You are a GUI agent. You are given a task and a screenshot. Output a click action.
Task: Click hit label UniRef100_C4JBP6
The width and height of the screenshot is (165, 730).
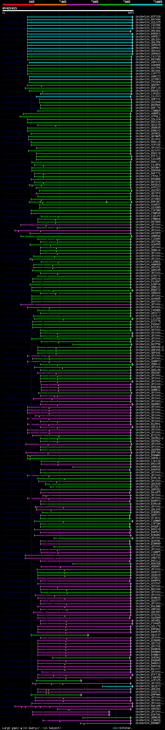click(148, 165)
